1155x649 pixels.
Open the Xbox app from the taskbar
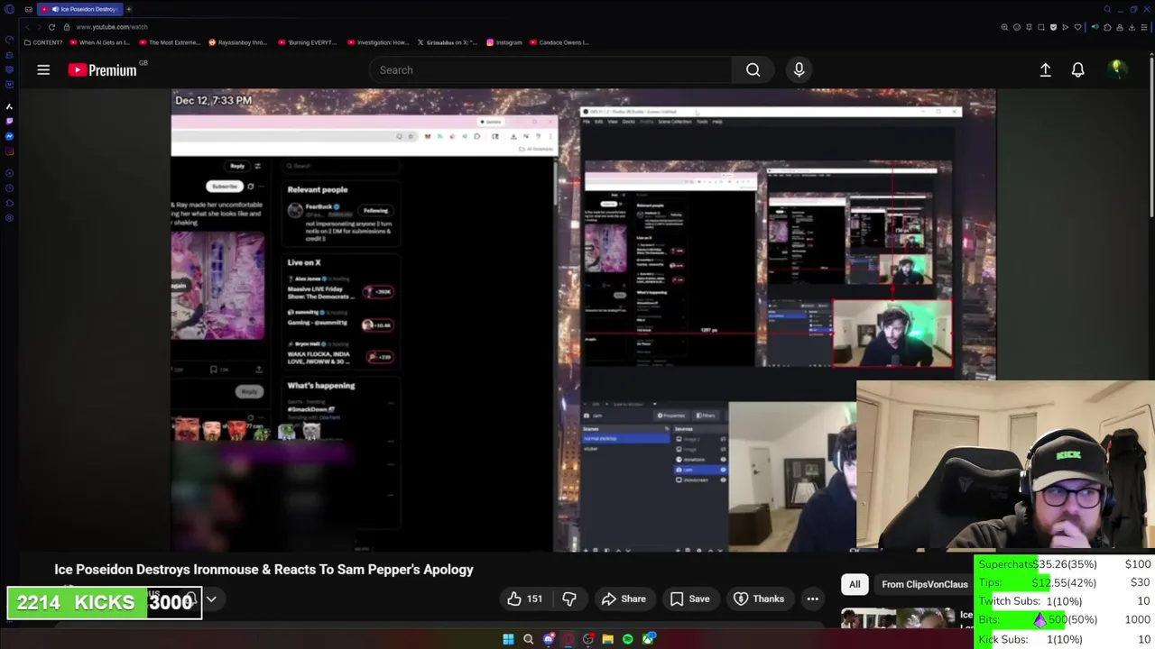pyautogui.click(x=648, y=639)
